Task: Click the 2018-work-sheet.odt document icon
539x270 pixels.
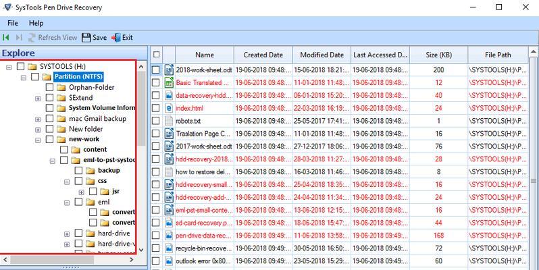Action: click(x=169, y=70)
